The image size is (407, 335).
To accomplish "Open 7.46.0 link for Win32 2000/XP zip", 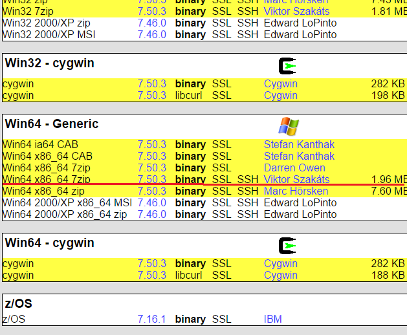I will (x=151, y=23).
